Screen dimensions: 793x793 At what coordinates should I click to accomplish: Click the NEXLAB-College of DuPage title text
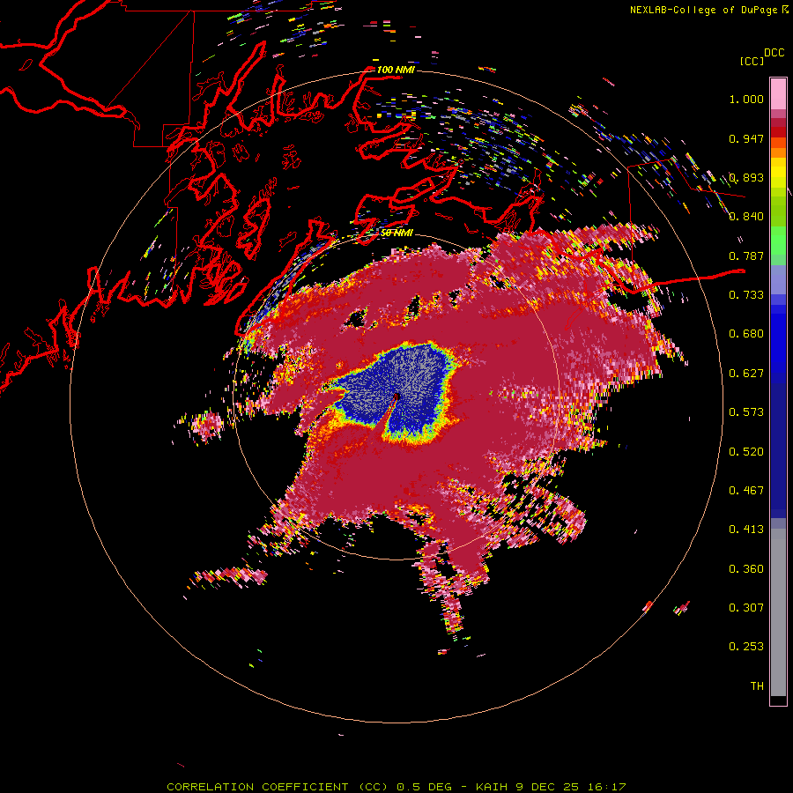(708, 10)
